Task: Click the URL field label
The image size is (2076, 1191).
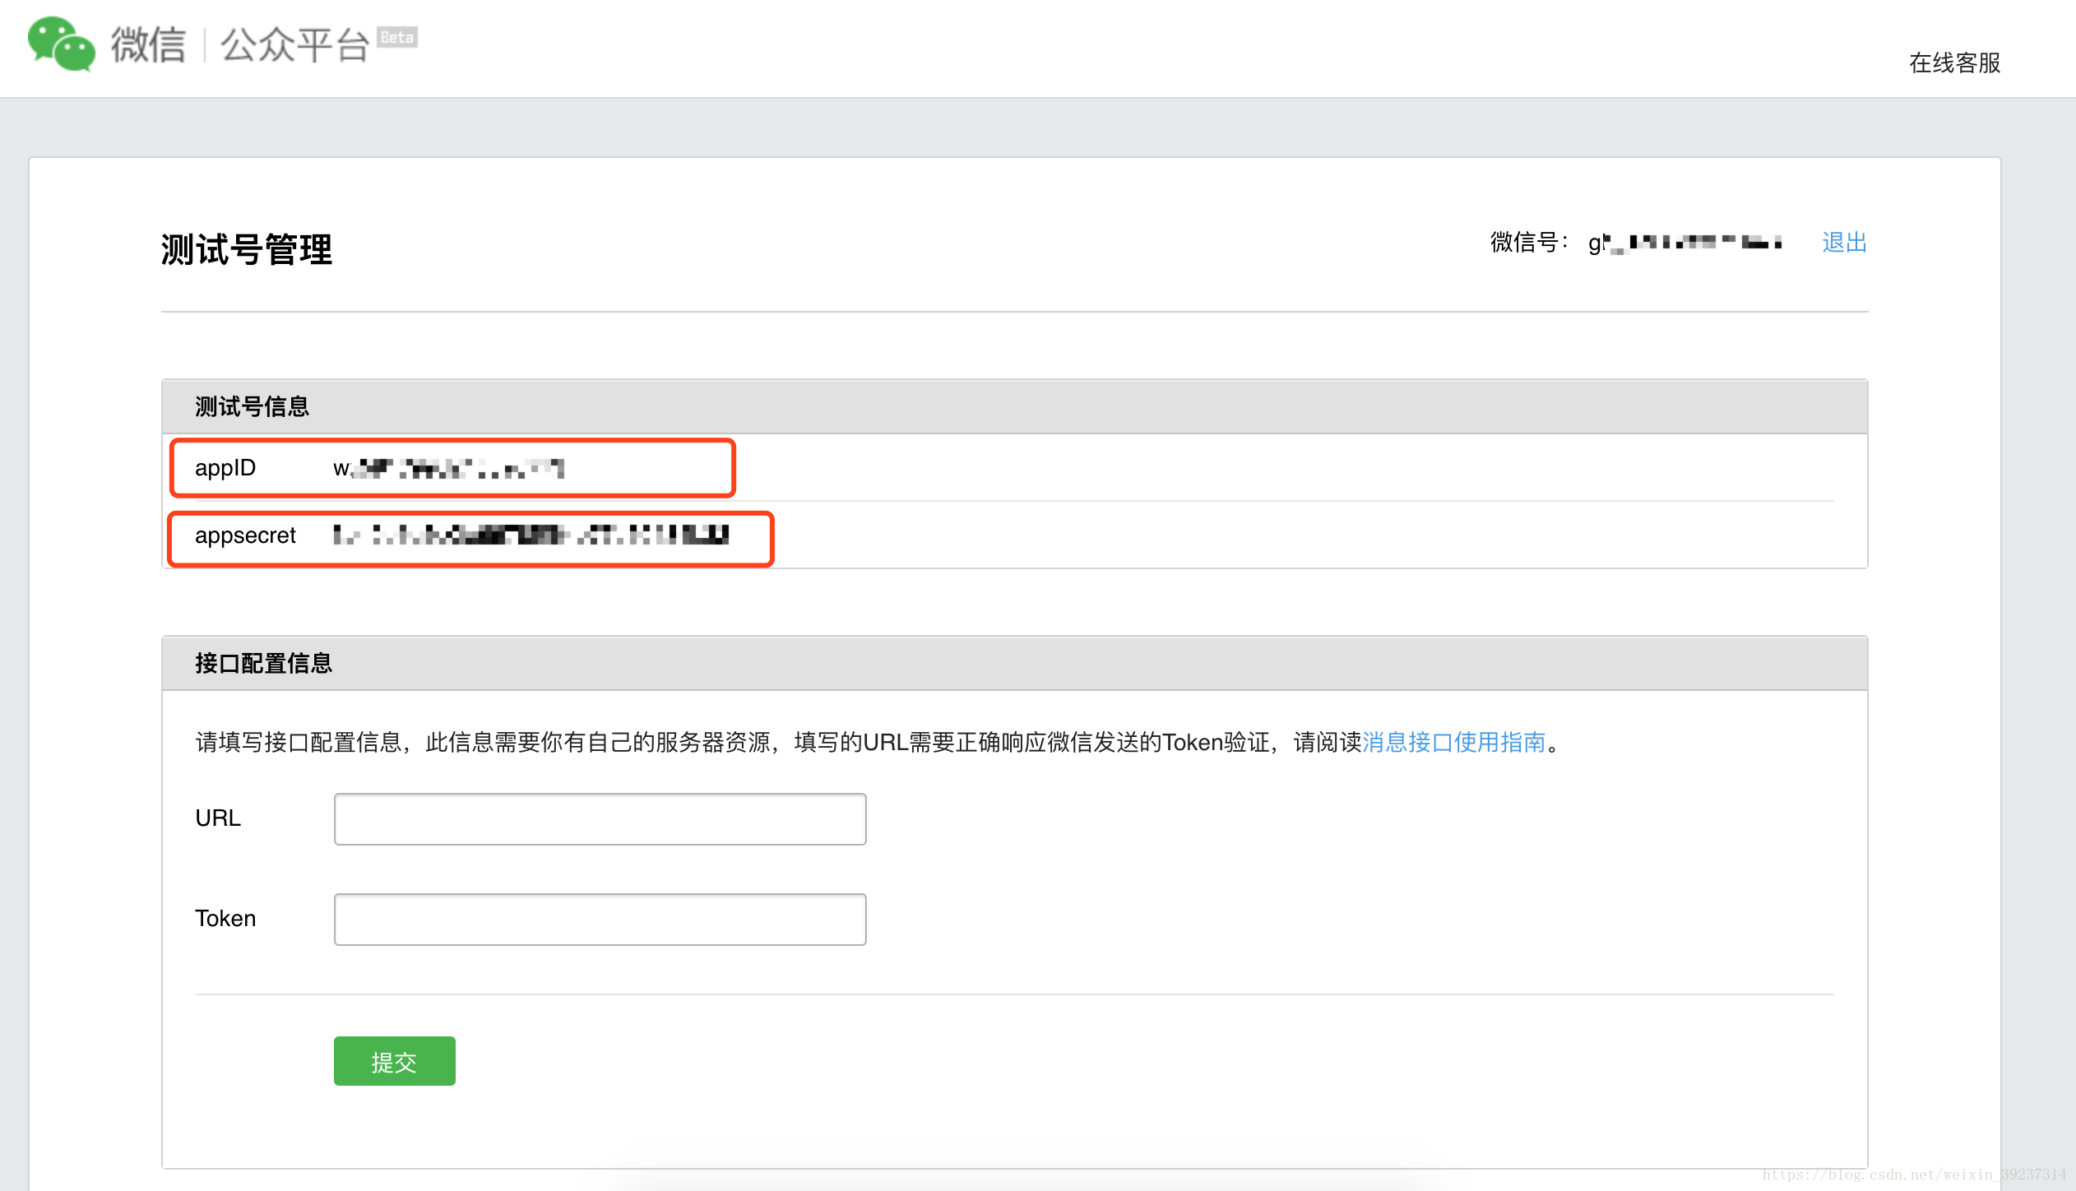Action: (x=218, y=818)
